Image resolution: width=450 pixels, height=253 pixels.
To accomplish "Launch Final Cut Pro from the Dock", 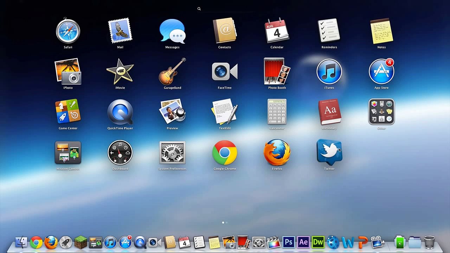I will pyautogui.click(x=274, y=242).
